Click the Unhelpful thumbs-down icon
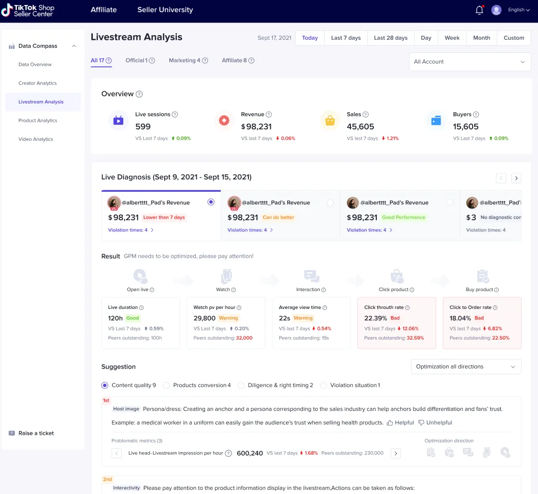 (421, 423)
